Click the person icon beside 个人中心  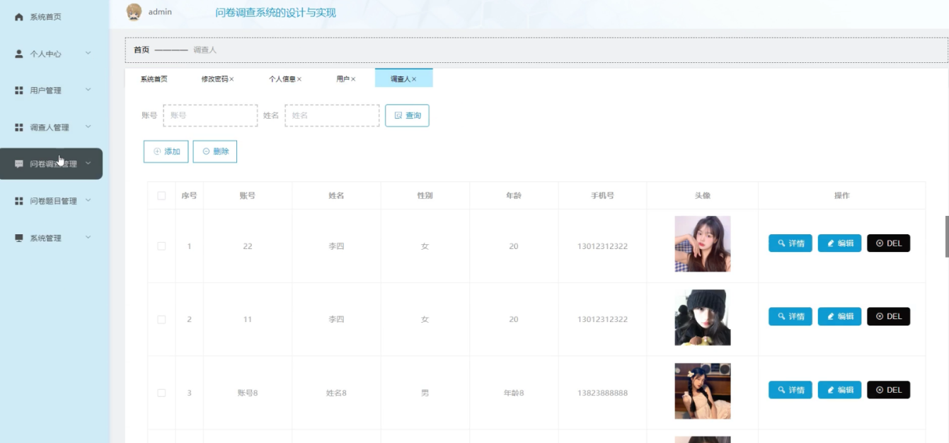click(19, 54)
